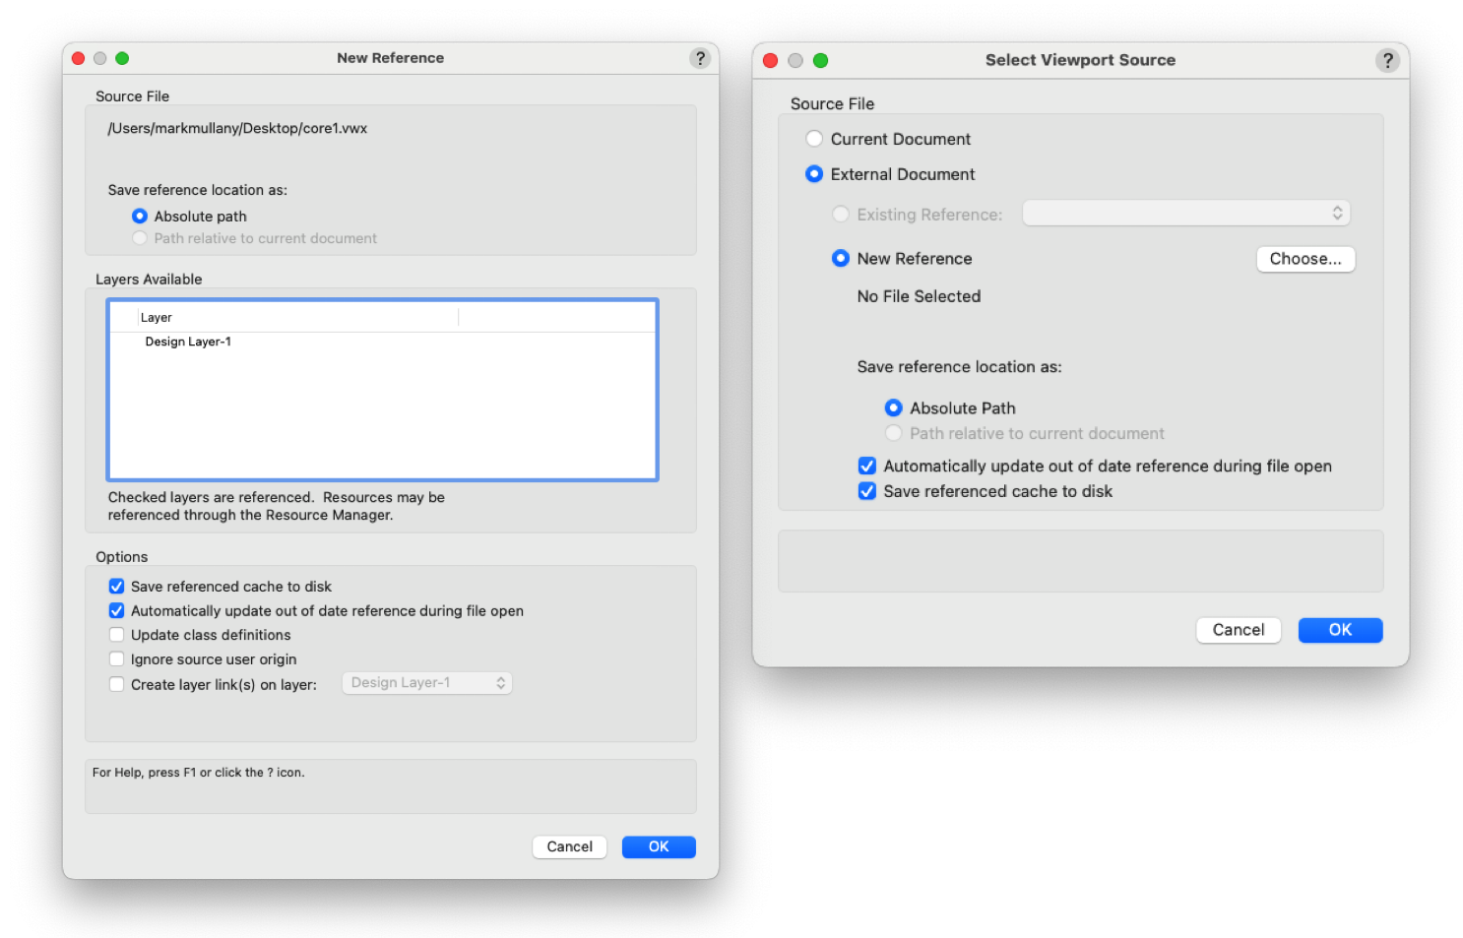The image size is (1463, 938).
Task: Check the Create layer link(s) on layer option
Action: [x=116, y=683]
